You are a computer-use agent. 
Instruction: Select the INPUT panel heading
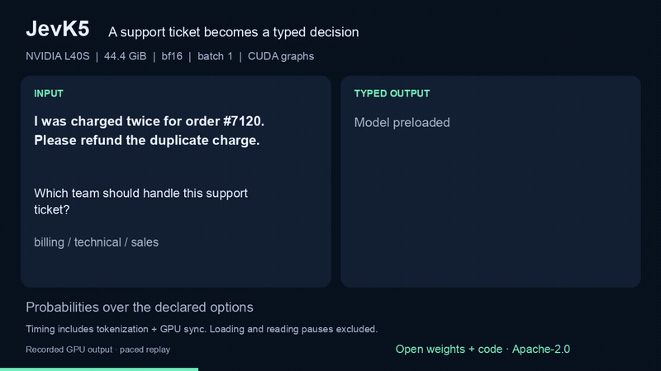[49, 93]
